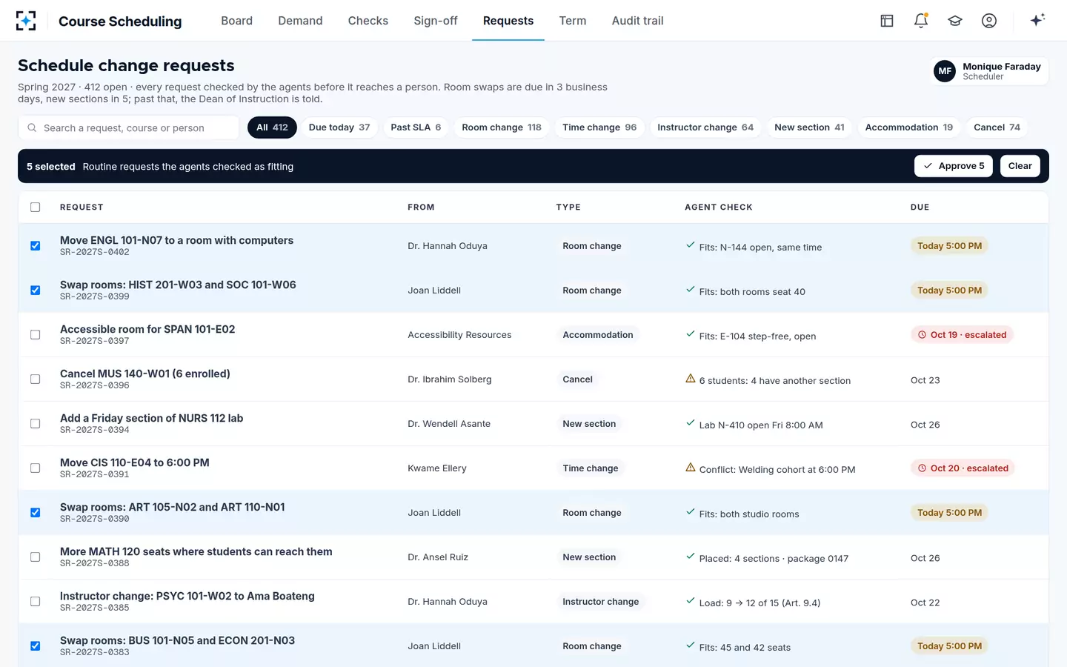The width and height of the screenshot is (1067, 667).
Task: Go to the Audit trail tab
Action: pos(637,21)
